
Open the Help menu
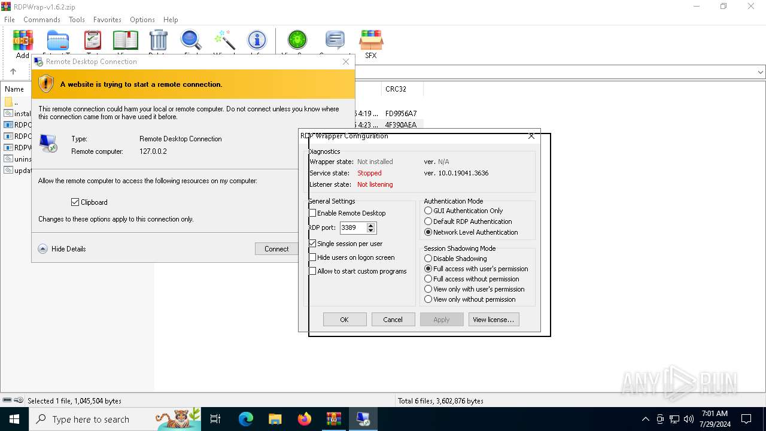[171, 20]
